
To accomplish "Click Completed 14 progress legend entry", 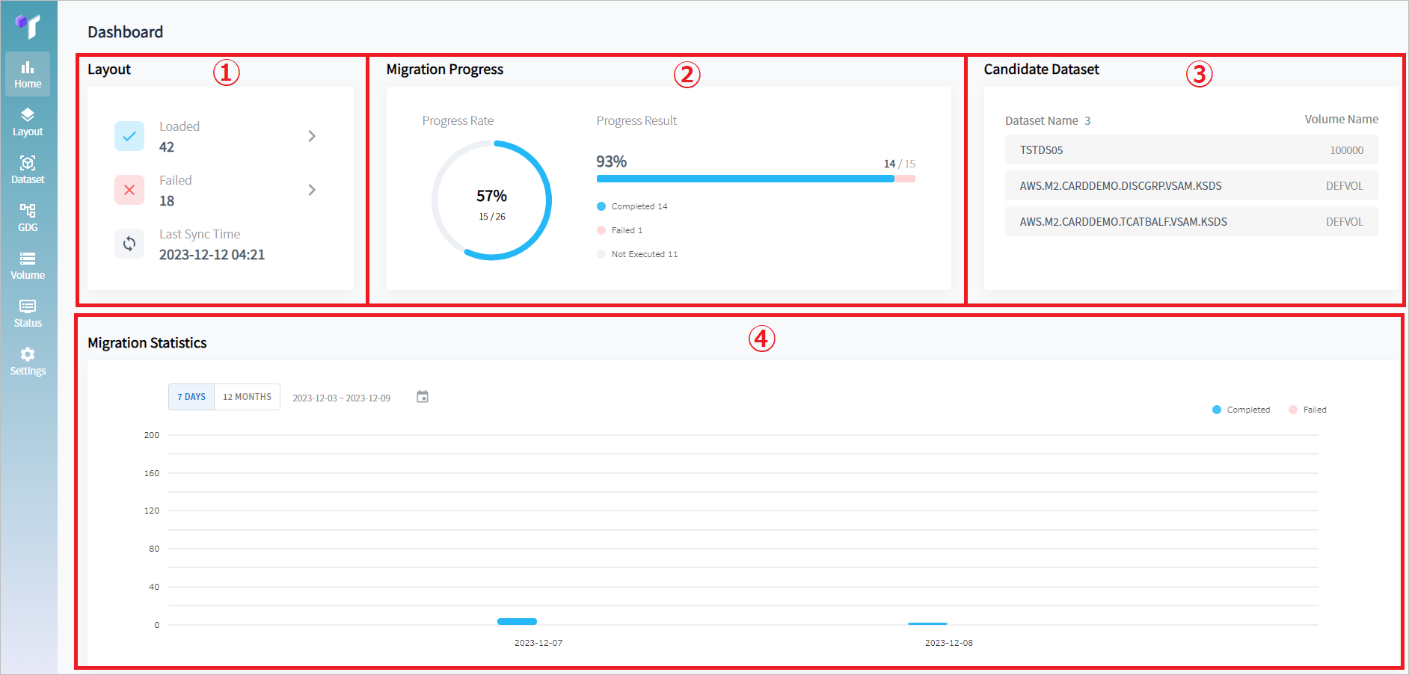I will click(x=632, y=206).
